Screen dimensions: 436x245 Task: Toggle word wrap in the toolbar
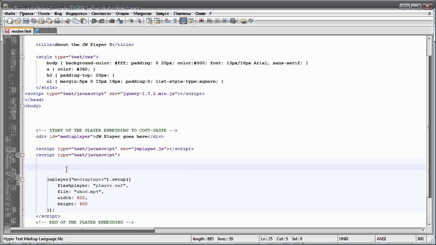click(x=168, y=21)
